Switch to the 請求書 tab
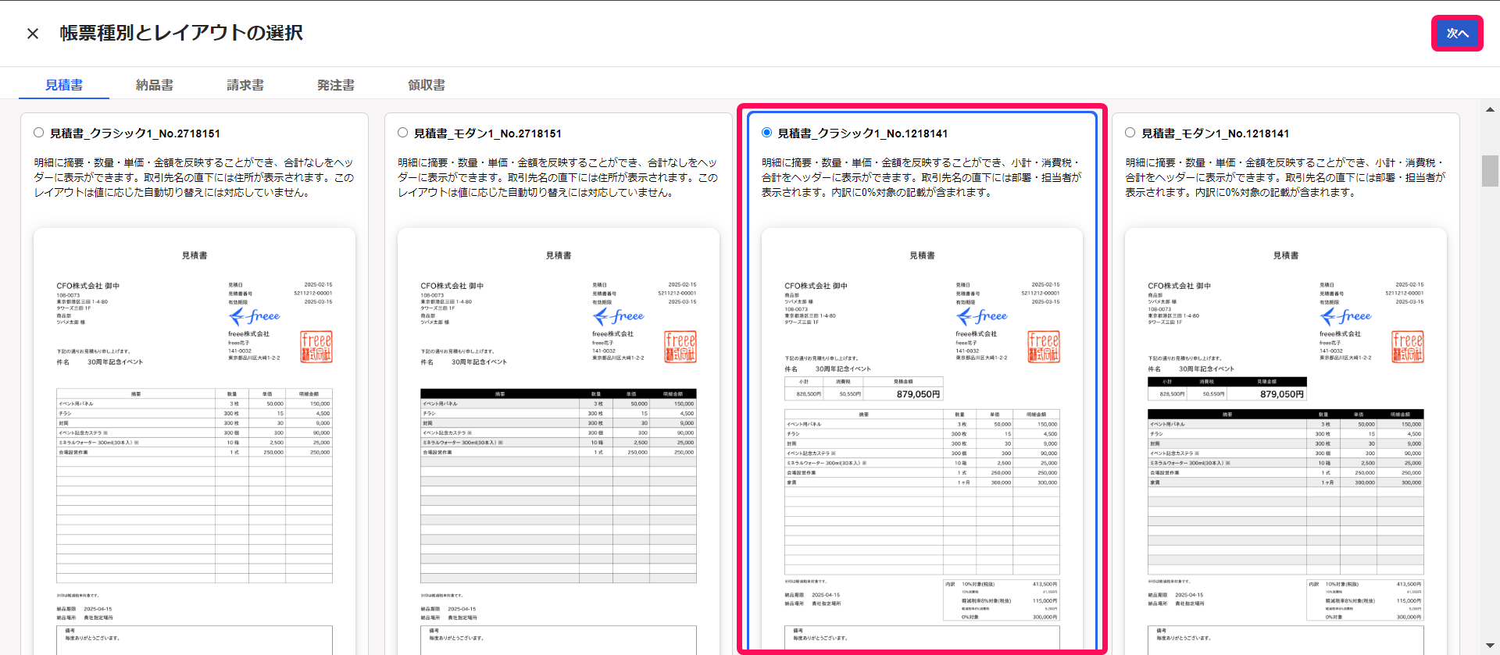Screen dimensions: 1500x655 coord(245,85)
